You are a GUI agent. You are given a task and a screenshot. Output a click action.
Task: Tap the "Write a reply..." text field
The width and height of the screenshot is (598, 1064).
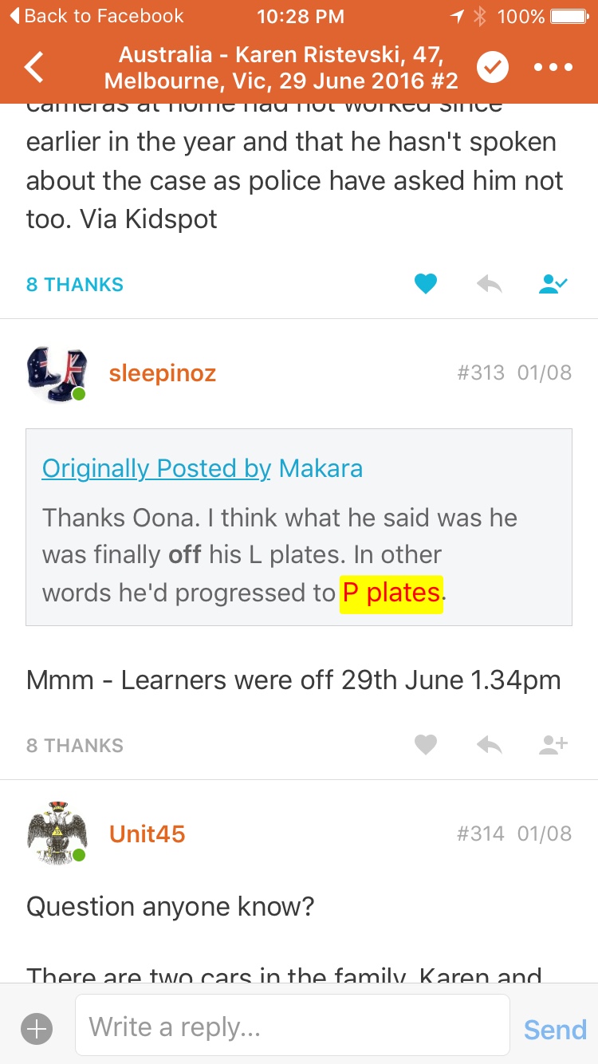(x=292, y=1026)
